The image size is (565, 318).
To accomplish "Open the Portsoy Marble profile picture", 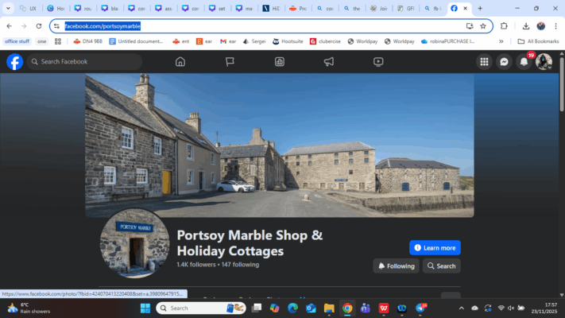I will (x=134, y=242).
